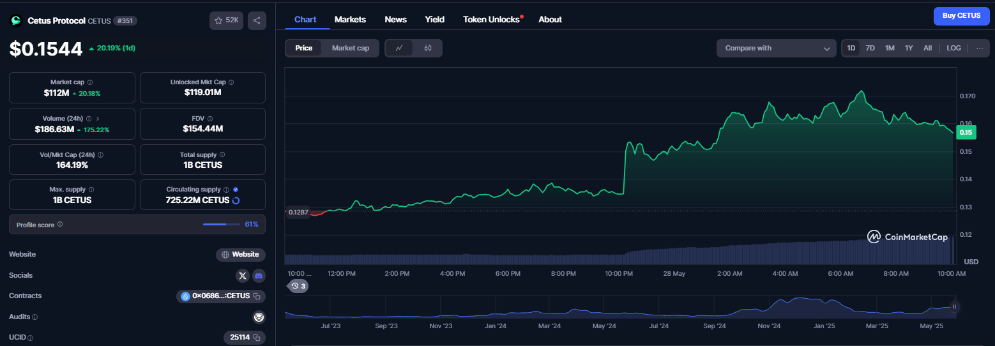The width and height of the screenshot is (995, 346).
Task: Expand Volume (24h) details arrow
Action: click(97, 119)
